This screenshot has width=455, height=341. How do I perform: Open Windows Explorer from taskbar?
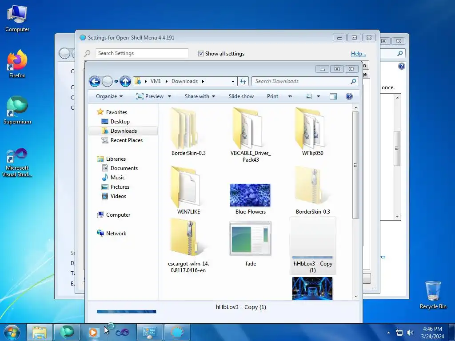tap(40, 332)
